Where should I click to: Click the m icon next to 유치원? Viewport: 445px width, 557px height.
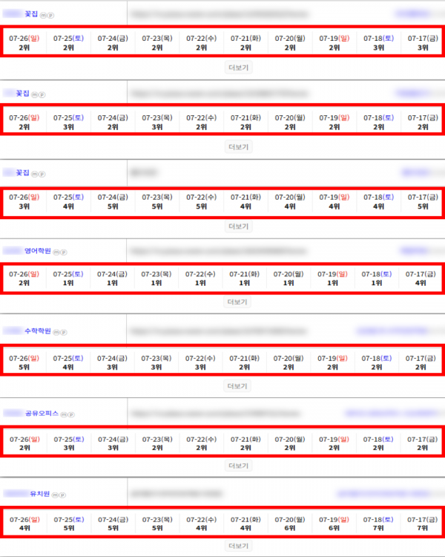(55, 495)
